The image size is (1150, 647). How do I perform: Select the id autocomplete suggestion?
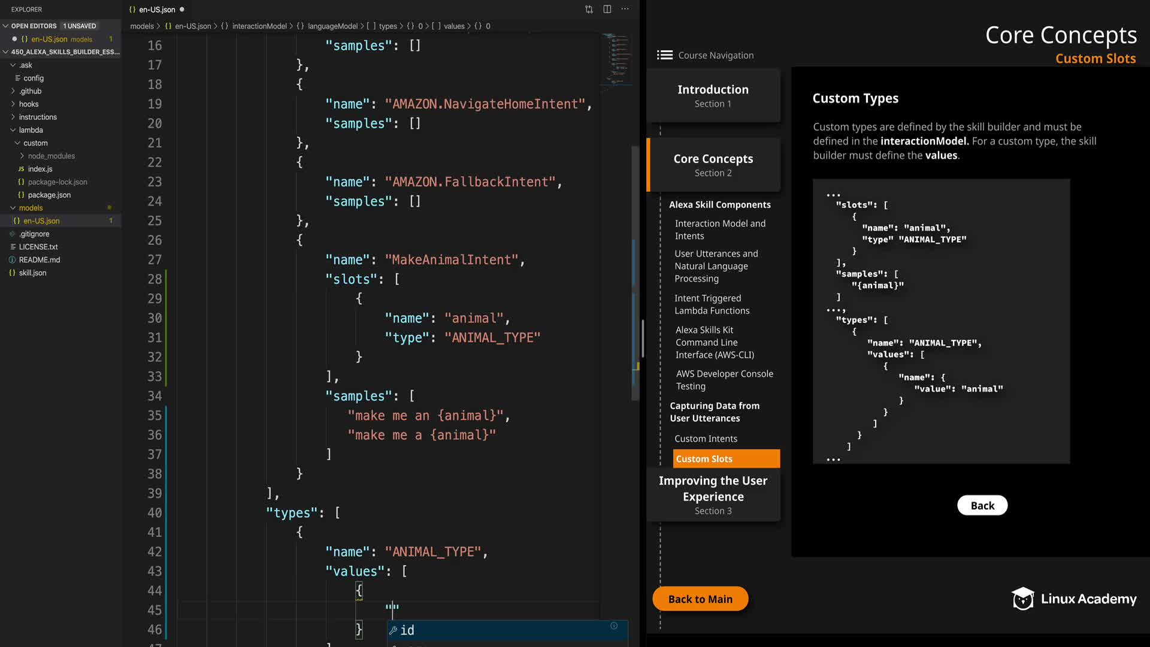click(x=407, y=630)
